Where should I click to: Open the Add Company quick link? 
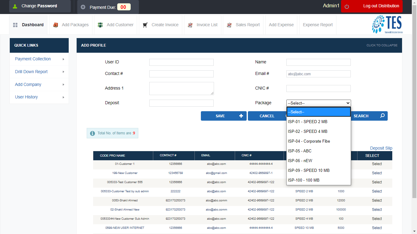(28, 84)
